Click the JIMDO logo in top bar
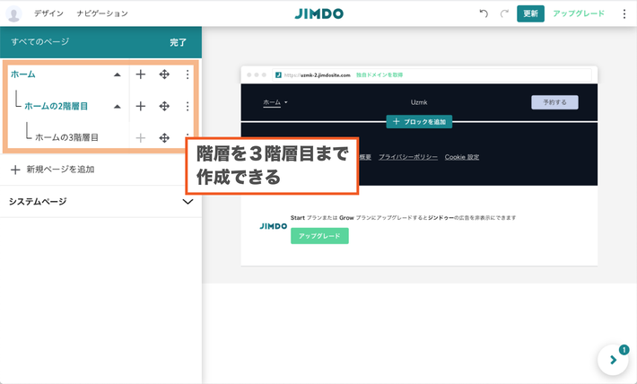This screenshot has height=384, width=637. tap(318, 13)
